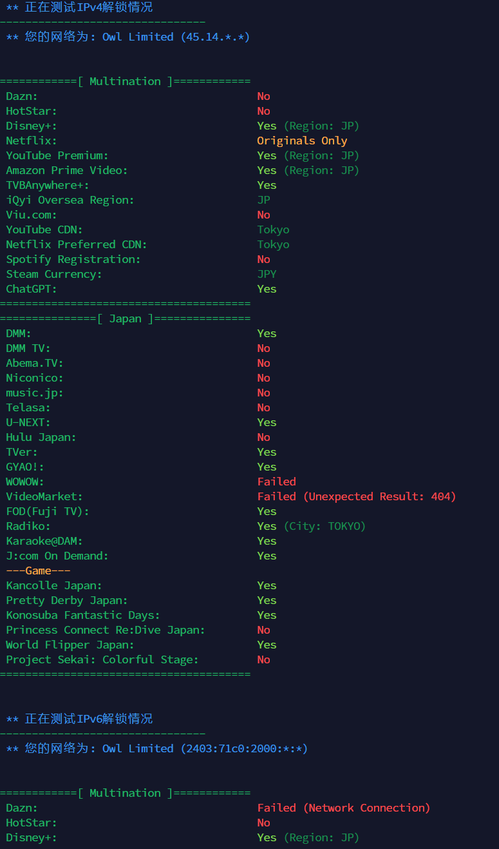This screenshot has width=499, height=849.
Task: Click the IPv6 network address 2403:71c0:2000
Action: [244, 748]
